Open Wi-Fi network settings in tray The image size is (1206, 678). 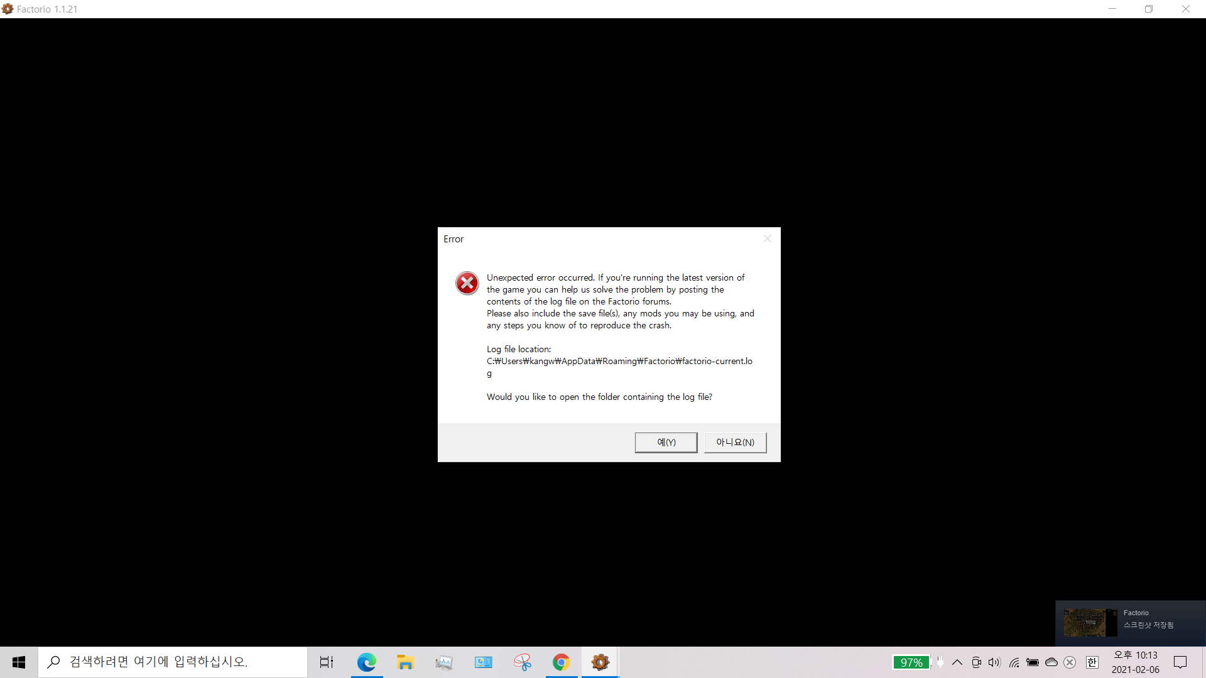[x=1014, y=662]
